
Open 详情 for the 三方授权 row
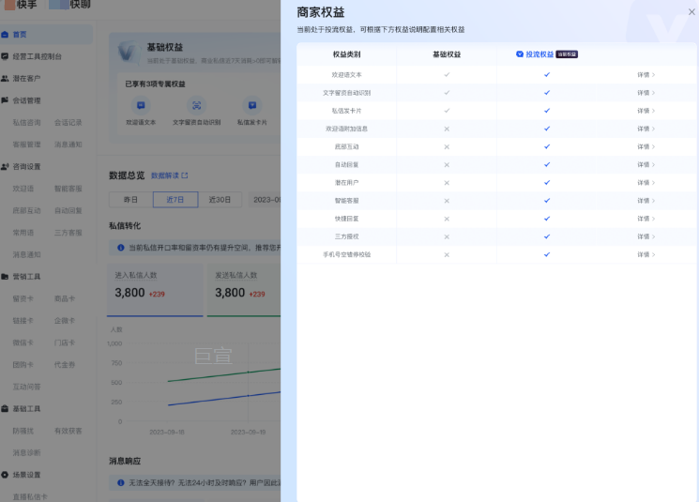click(x=646, y=236)
